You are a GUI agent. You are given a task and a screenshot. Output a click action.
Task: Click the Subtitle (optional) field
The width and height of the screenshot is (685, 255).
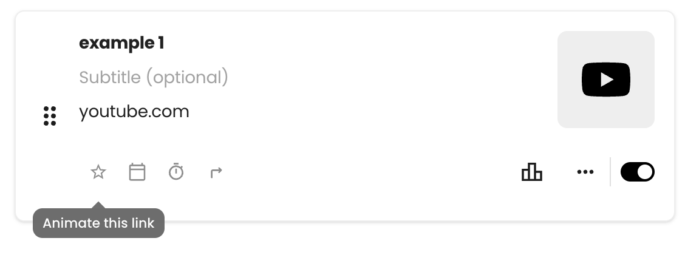coord(154,77)
